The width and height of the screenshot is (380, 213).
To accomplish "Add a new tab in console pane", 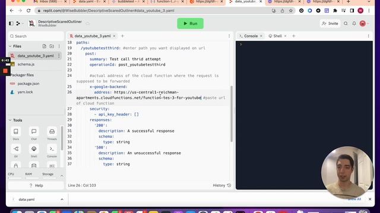I will tap(293, 36).
